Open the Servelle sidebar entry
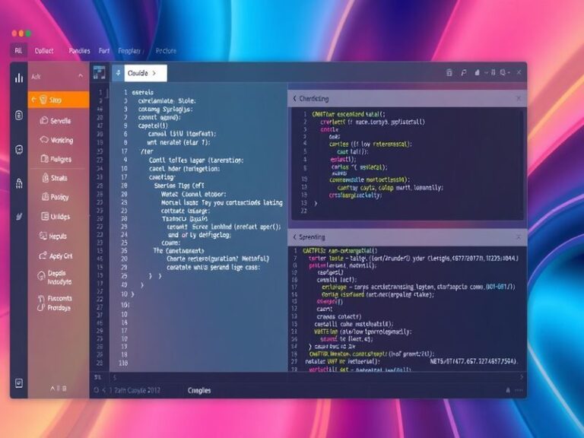584x438 pixels. click(x=60, y=121)
